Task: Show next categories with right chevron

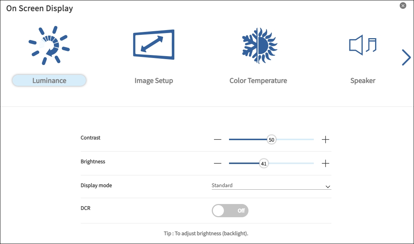Action: pos(406,57)
